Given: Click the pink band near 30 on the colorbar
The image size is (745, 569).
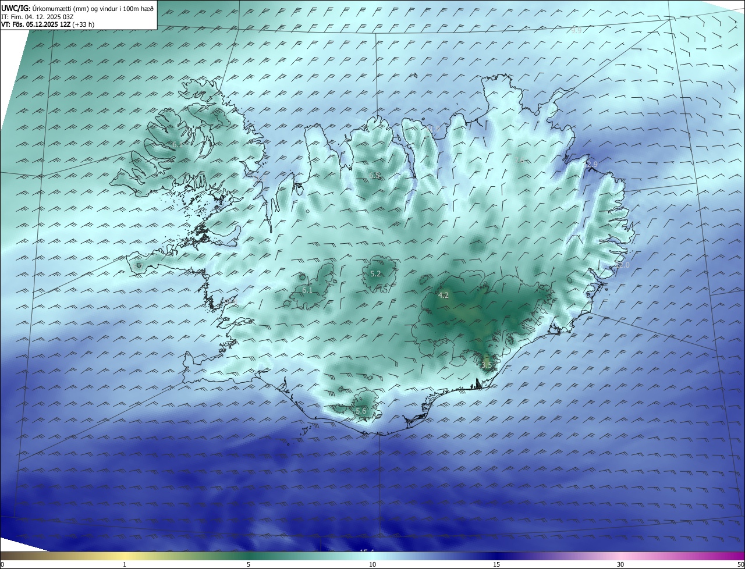Looking at the screenshot, I should click(620, 556).
